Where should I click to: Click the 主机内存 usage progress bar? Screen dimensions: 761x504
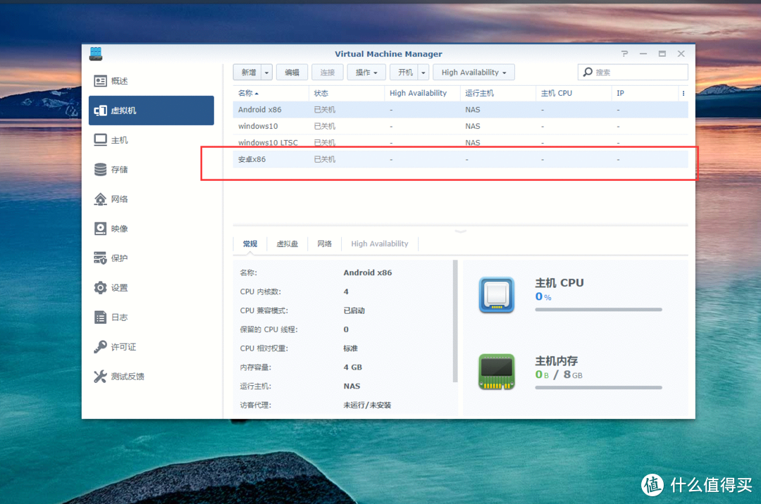(598, 387)
